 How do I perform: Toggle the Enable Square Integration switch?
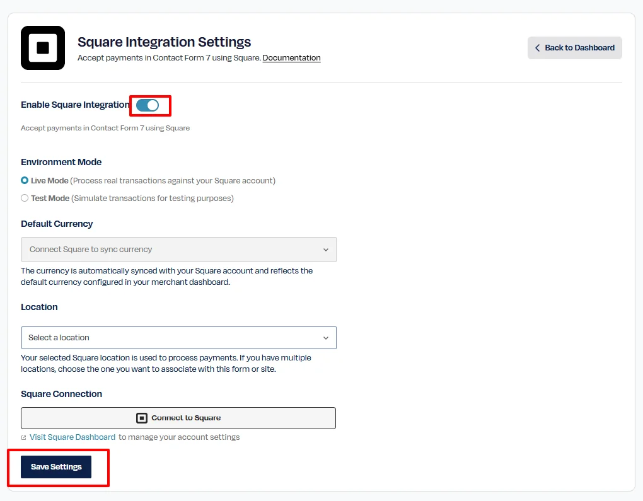(148, 105)
